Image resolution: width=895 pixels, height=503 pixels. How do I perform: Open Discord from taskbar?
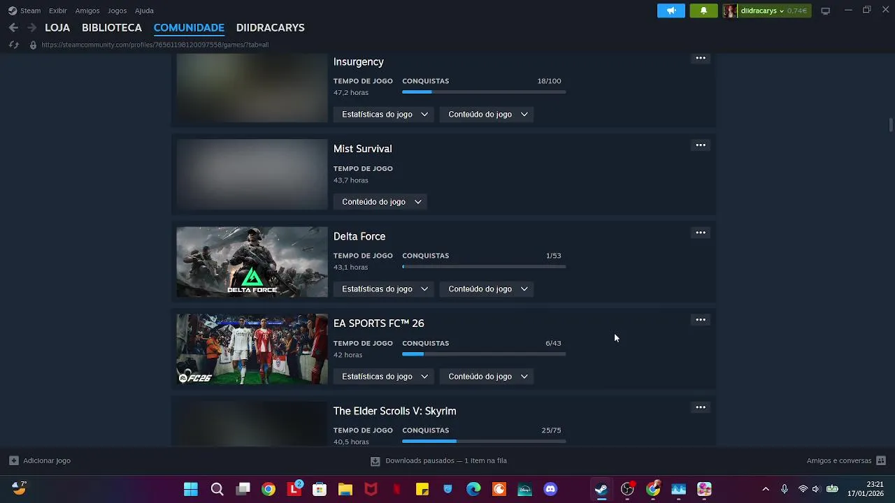point(550,489)
